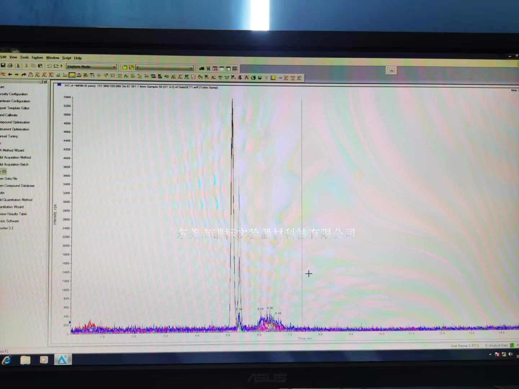Click Build Quantitation Method entry
Screen dimensions: 519x389
point(17,200)
